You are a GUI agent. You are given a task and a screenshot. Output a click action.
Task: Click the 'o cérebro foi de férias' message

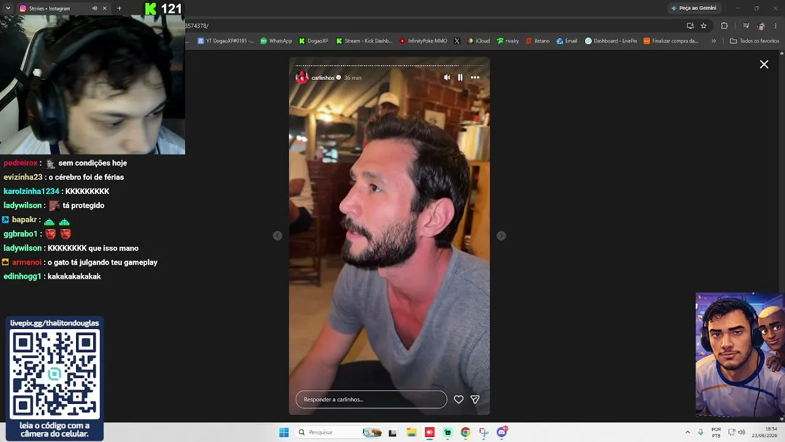[x=86, y=177]
